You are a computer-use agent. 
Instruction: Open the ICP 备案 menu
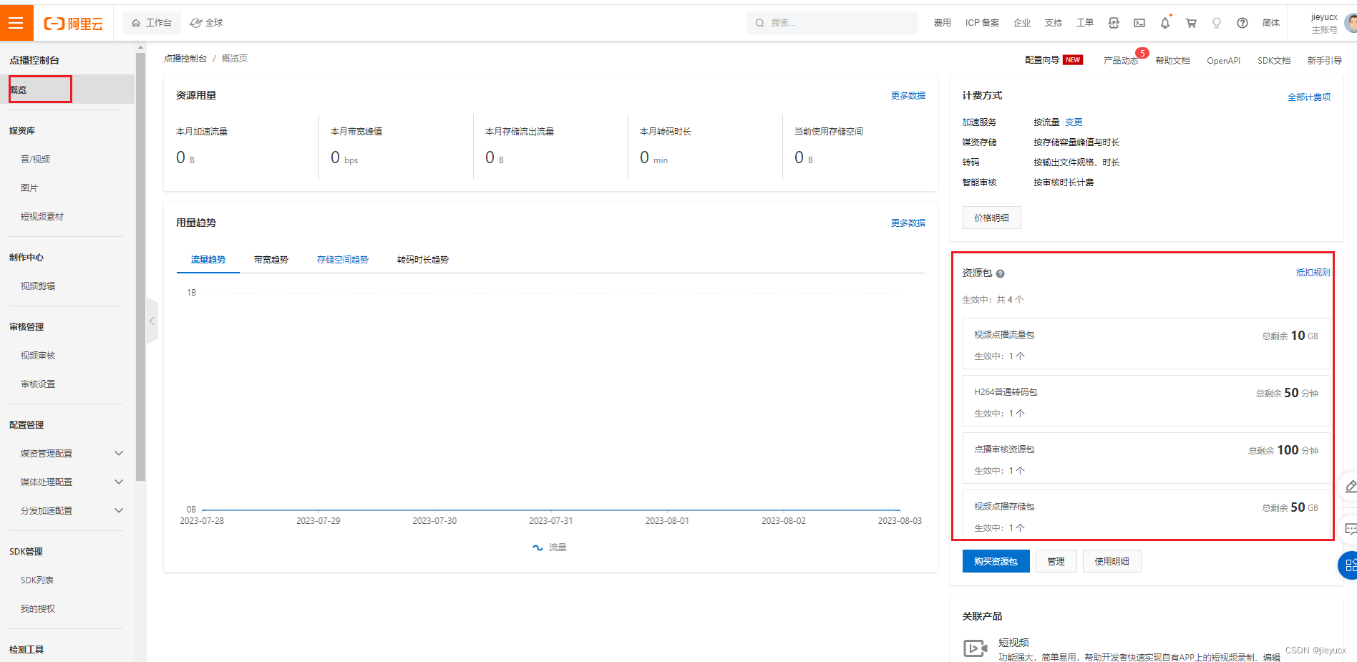point(982,23)
